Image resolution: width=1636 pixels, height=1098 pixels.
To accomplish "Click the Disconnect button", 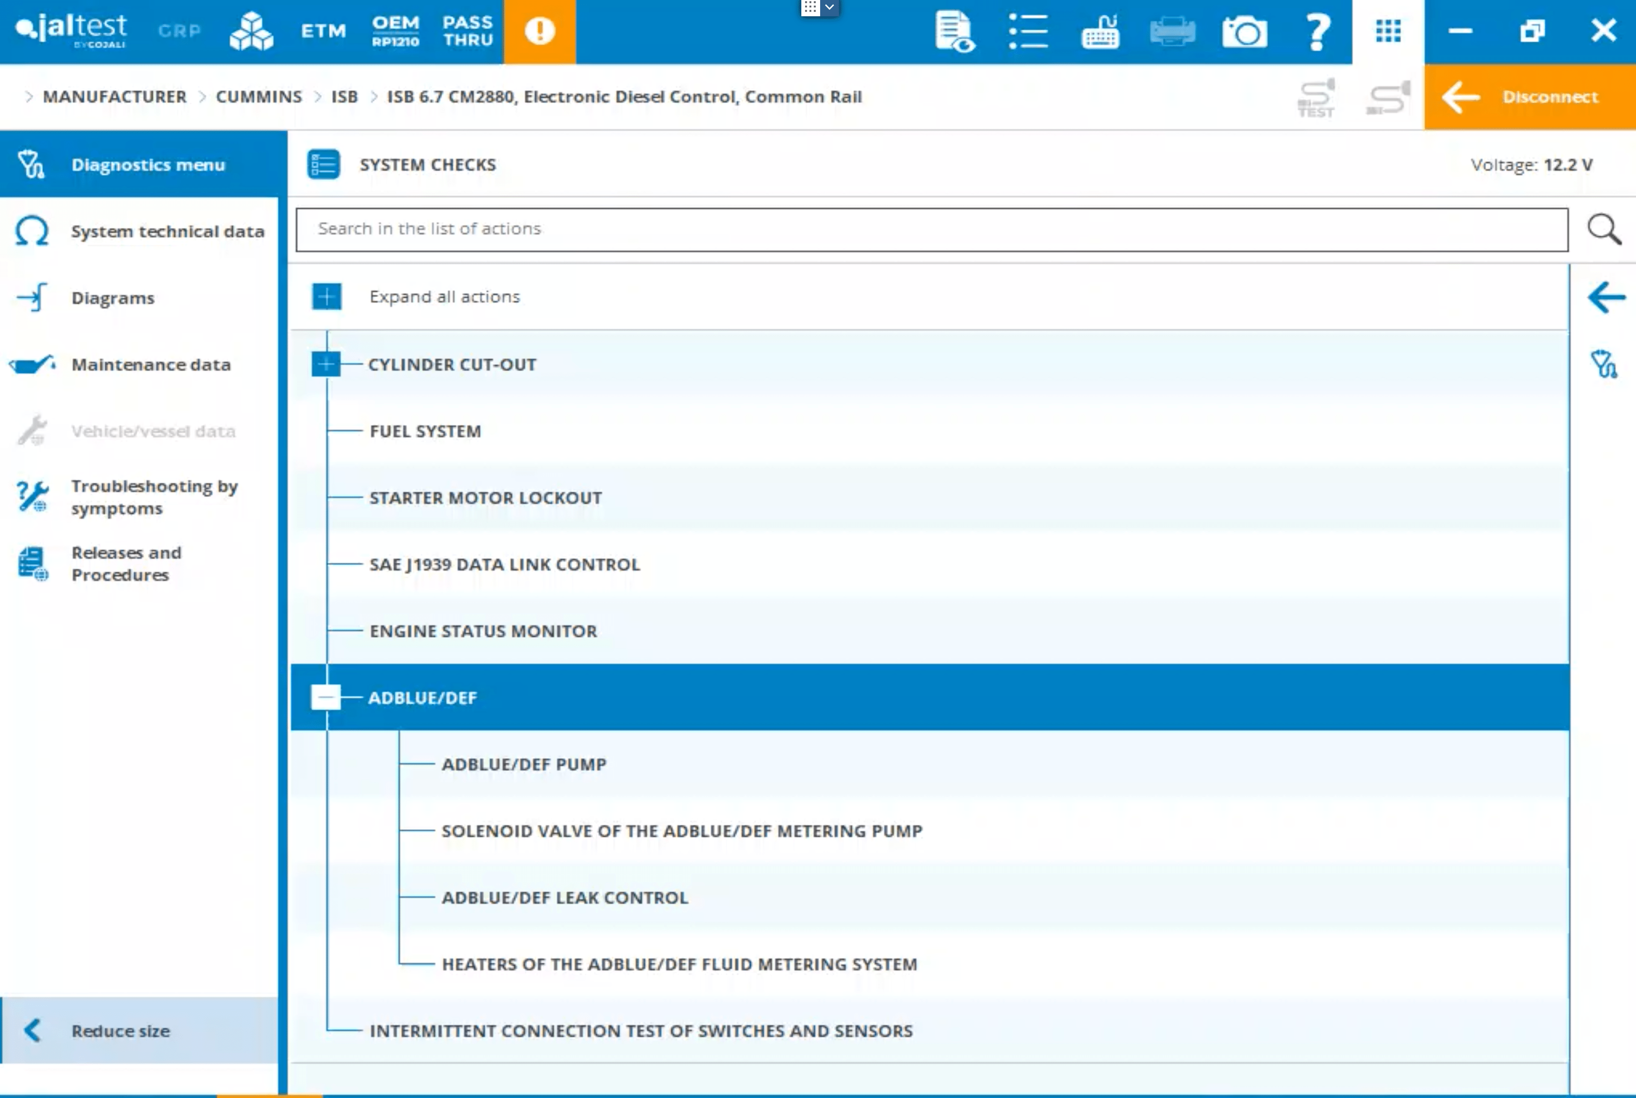I will tap(1530, 97).
